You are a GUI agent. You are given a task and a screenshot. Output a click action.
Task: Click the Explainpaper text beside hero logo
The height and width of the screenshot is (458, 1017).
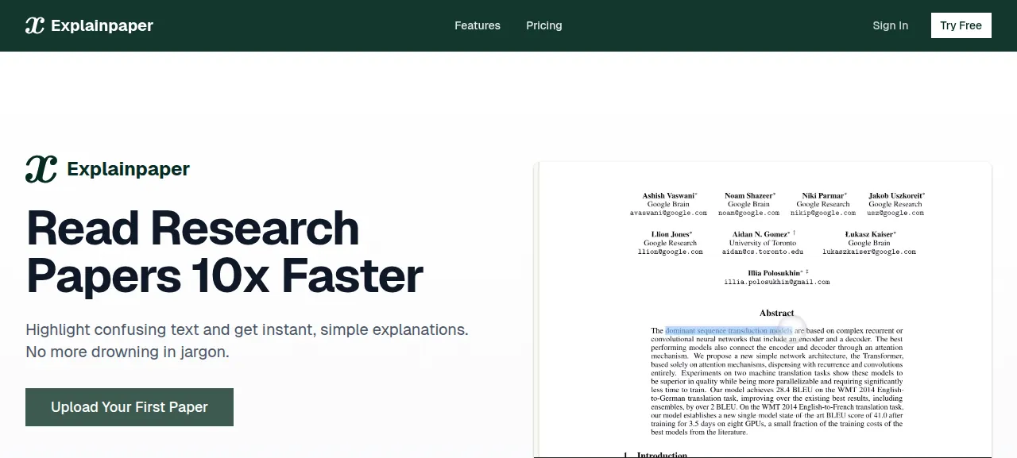click(129, 169)
